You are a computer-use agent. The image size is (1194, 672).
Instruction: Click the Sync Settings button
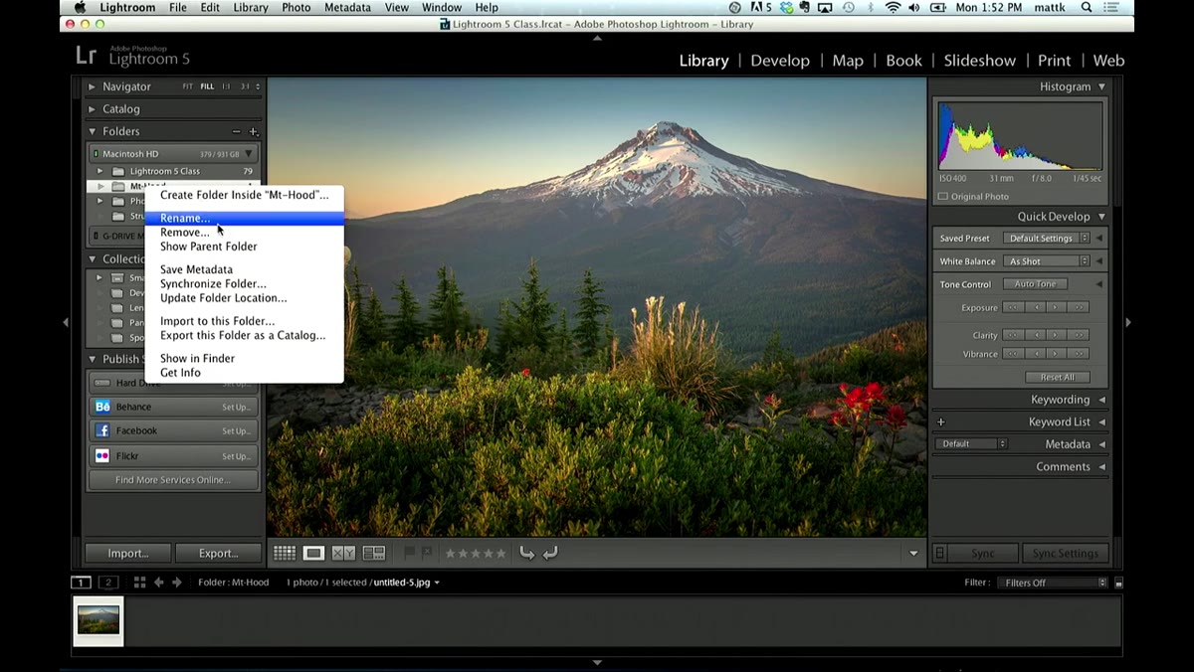(x=1065, y=554)
